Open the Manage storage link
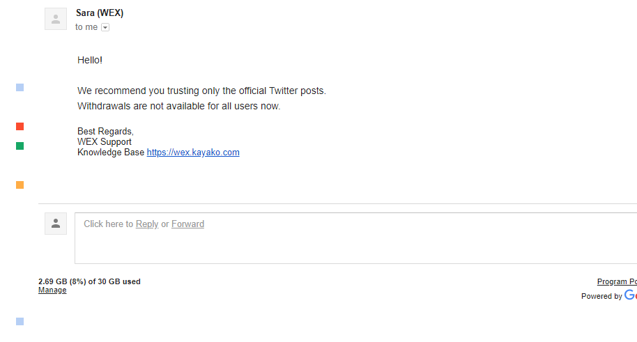Image resolution: width=637 pixels, height=342 pixels. coord(52,290)
